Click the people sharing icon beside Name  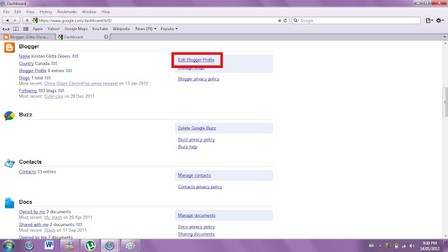pyautogui.click(x=75, y=56)
